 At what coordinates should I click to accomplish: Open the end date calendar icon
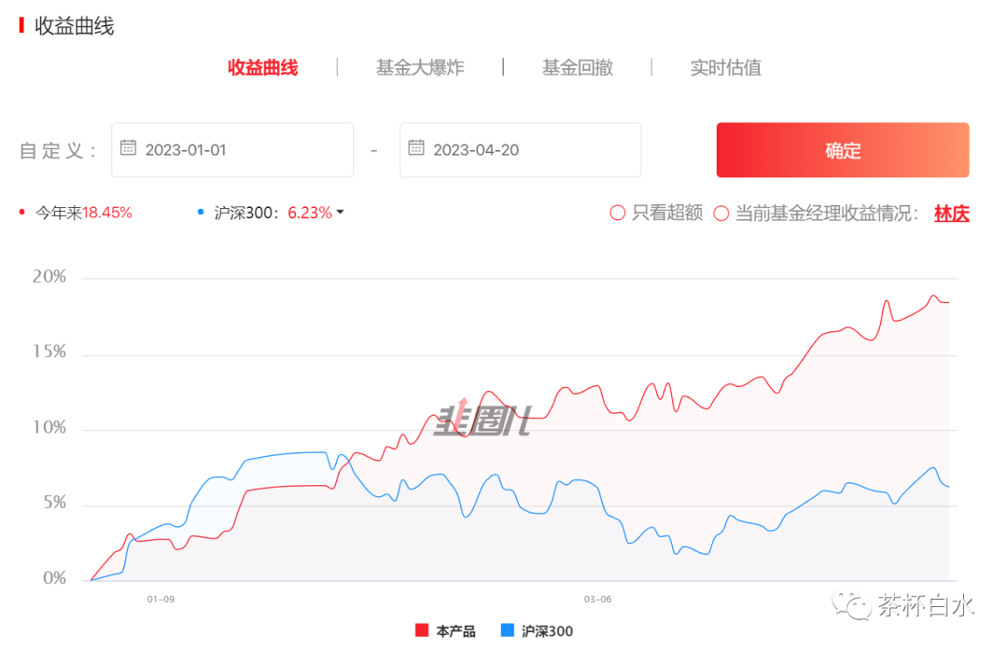[415, 149]
